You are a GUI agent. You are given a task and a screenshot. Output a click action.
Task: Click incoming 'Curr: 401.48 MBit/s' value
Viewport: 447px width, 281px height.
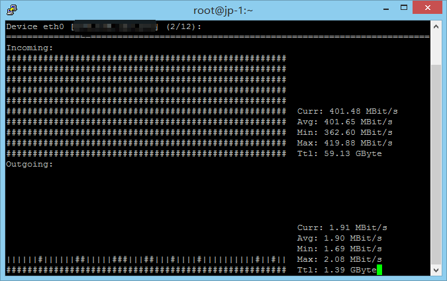pyautogui.click(x=347, y=111)
